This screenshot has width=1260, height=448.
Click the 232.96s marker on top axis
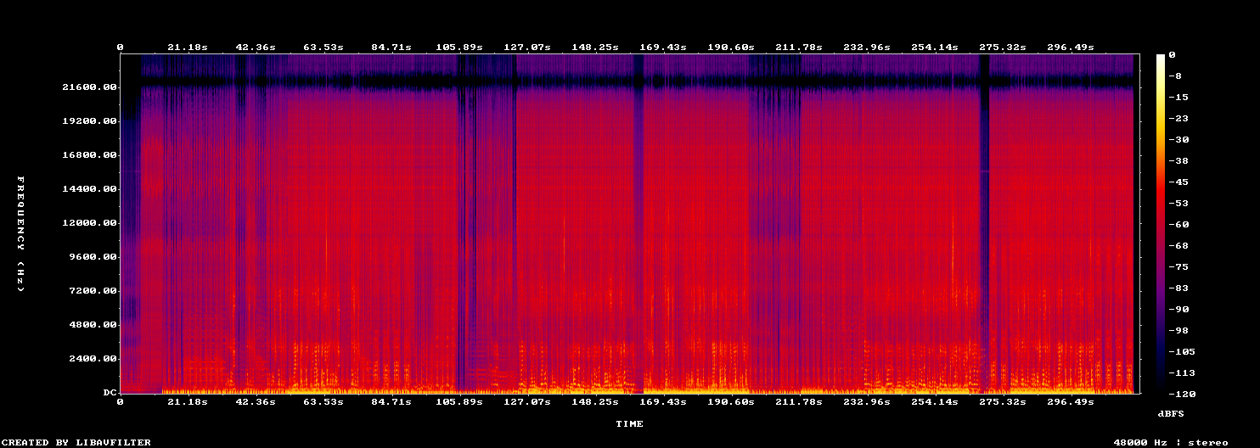tap(866, 47)
